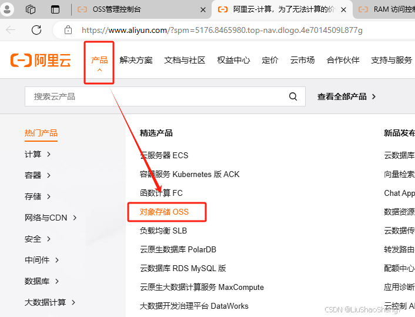Viewport: 415px width, 317px height.
Task: Click the OSS管理控制台 tab favicon
Action: (x=82, y=9)
